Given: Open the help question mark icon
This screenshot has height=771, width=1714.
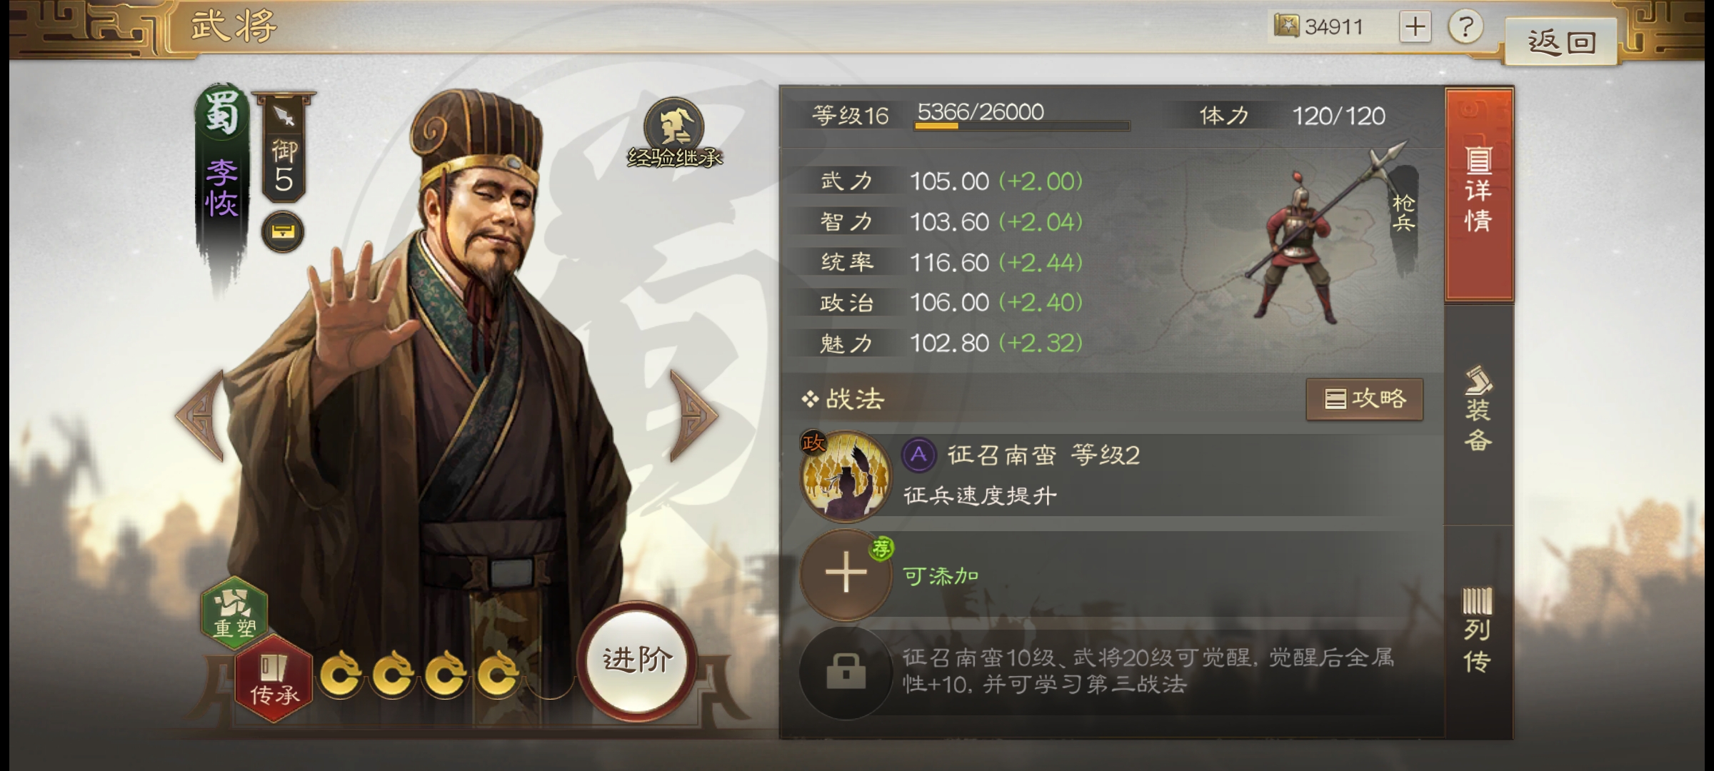Looking at the screenshot, I should [x=1465, y=27].
